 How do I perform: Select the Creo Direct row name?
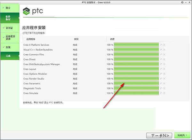point(29,59)
